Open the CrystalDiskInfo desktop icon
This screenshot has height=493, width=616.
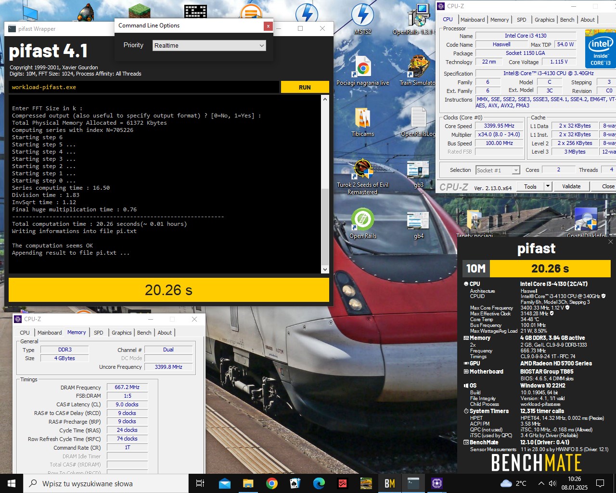(x=586, y=222)
